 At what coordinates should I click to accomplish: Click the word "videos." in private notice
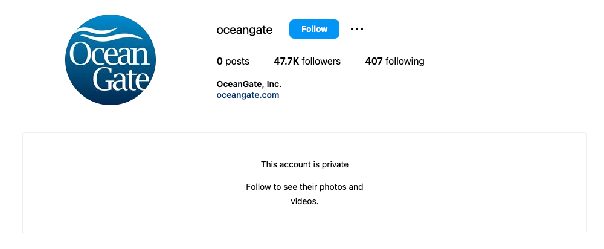304,201
